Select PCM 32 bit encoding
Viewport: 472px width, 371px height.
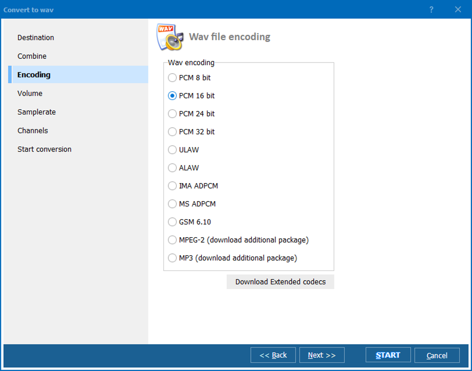coord(172,132)
